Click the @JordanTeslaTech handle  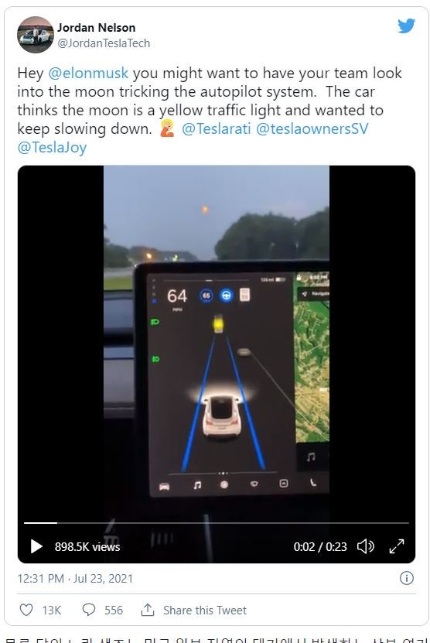[104, 43]
